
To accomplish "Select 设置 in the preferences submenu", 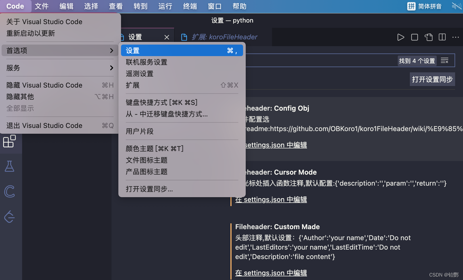I will 182,50.
